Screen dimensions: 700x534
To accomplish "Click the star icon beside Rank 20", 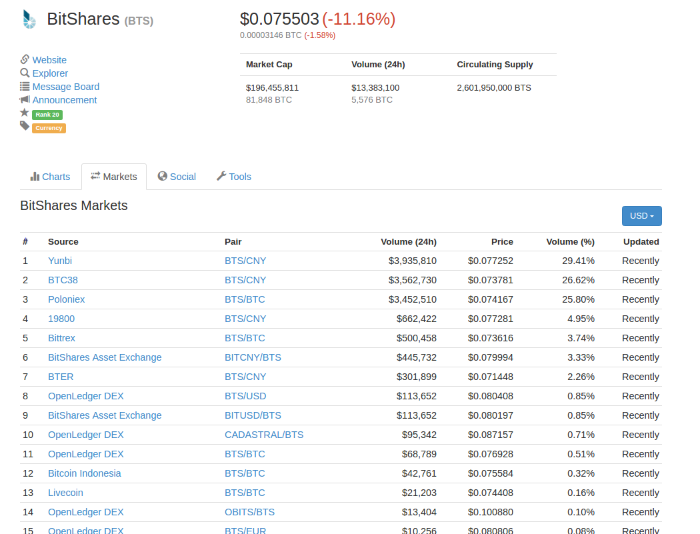I will point(25,113).
